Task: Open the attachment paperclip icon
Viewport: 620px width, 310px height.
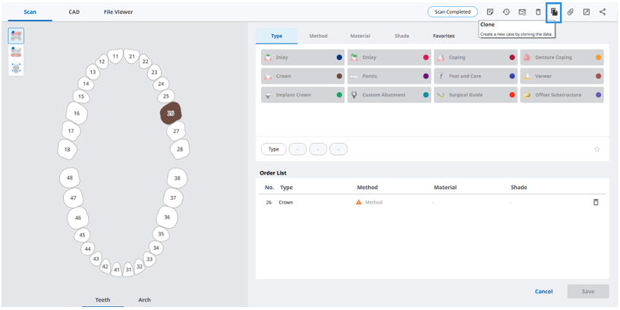Action: pyautogui.click(x=570, y=12)
